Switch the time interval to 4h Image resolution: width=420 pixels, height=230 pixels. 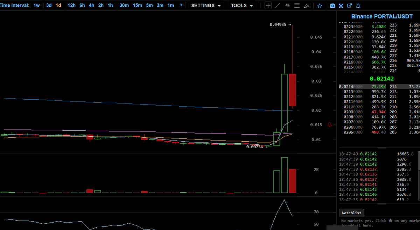point(91,5)
